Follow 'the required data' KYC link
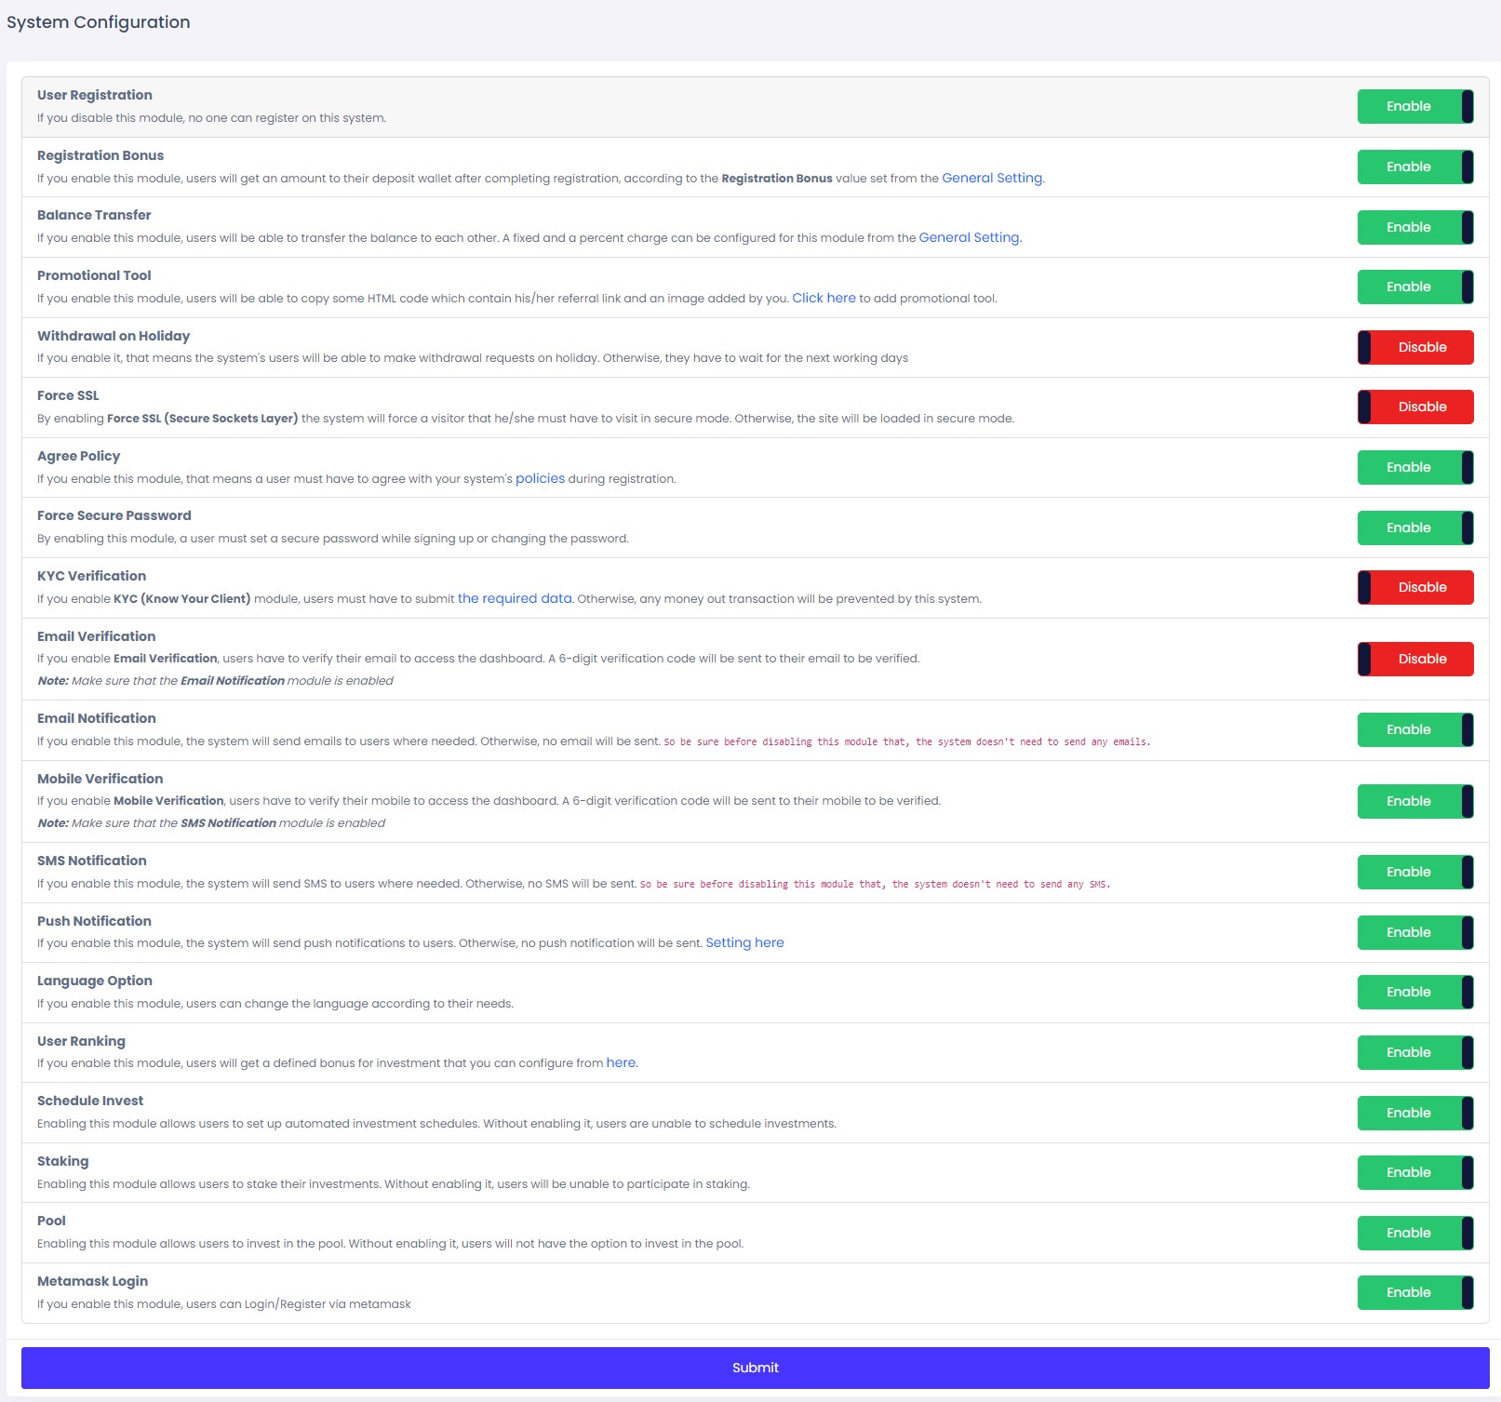The width and height of the screenshot is (1501, 1402). coord(515,599)
